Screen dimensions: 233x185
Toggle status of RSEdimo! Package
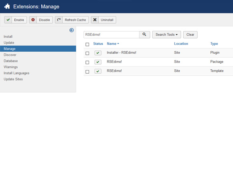(x=98, y=62)
